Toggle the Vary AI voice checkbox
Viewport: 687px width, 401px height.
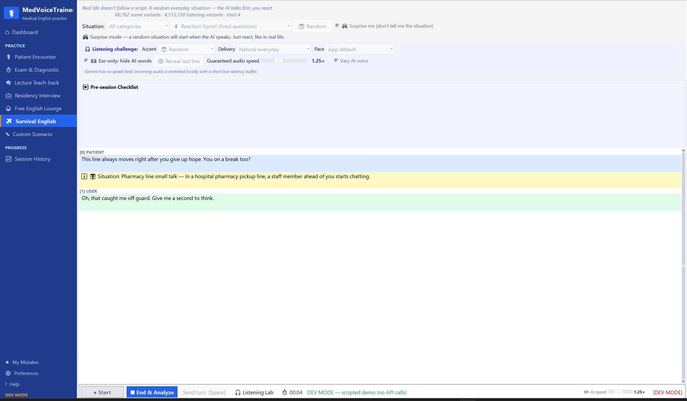[x=336, y=60]
